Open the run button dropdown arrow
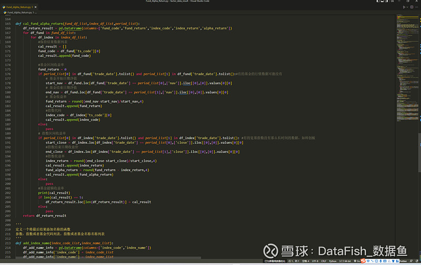The height and width of the screenshot is (265, 421). click(407, 7)
